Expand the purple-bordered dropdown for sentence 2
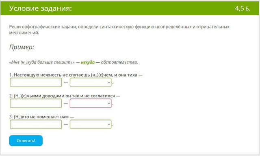 coord(91,103)
